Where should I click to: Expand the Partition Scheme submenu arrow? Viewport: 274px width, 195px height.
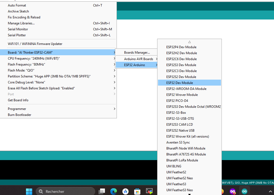(114, 76)
